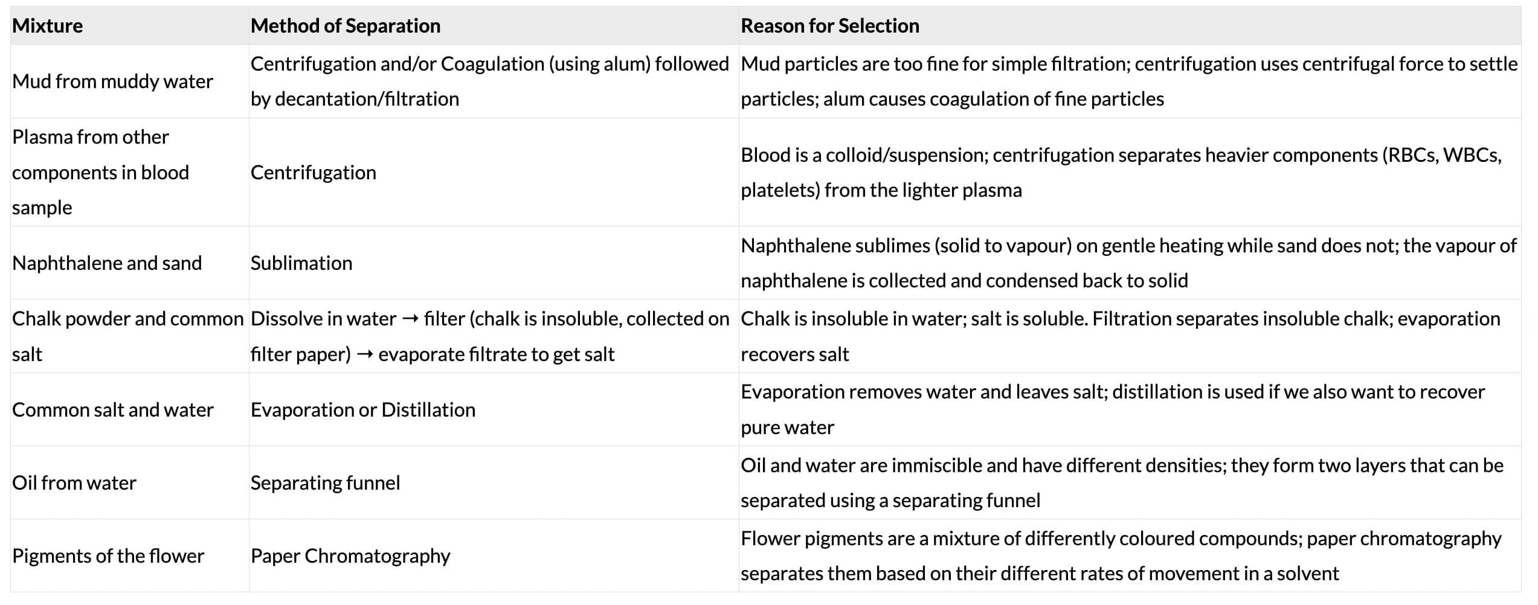Click the Mixture column header

[x=48, y=26]
